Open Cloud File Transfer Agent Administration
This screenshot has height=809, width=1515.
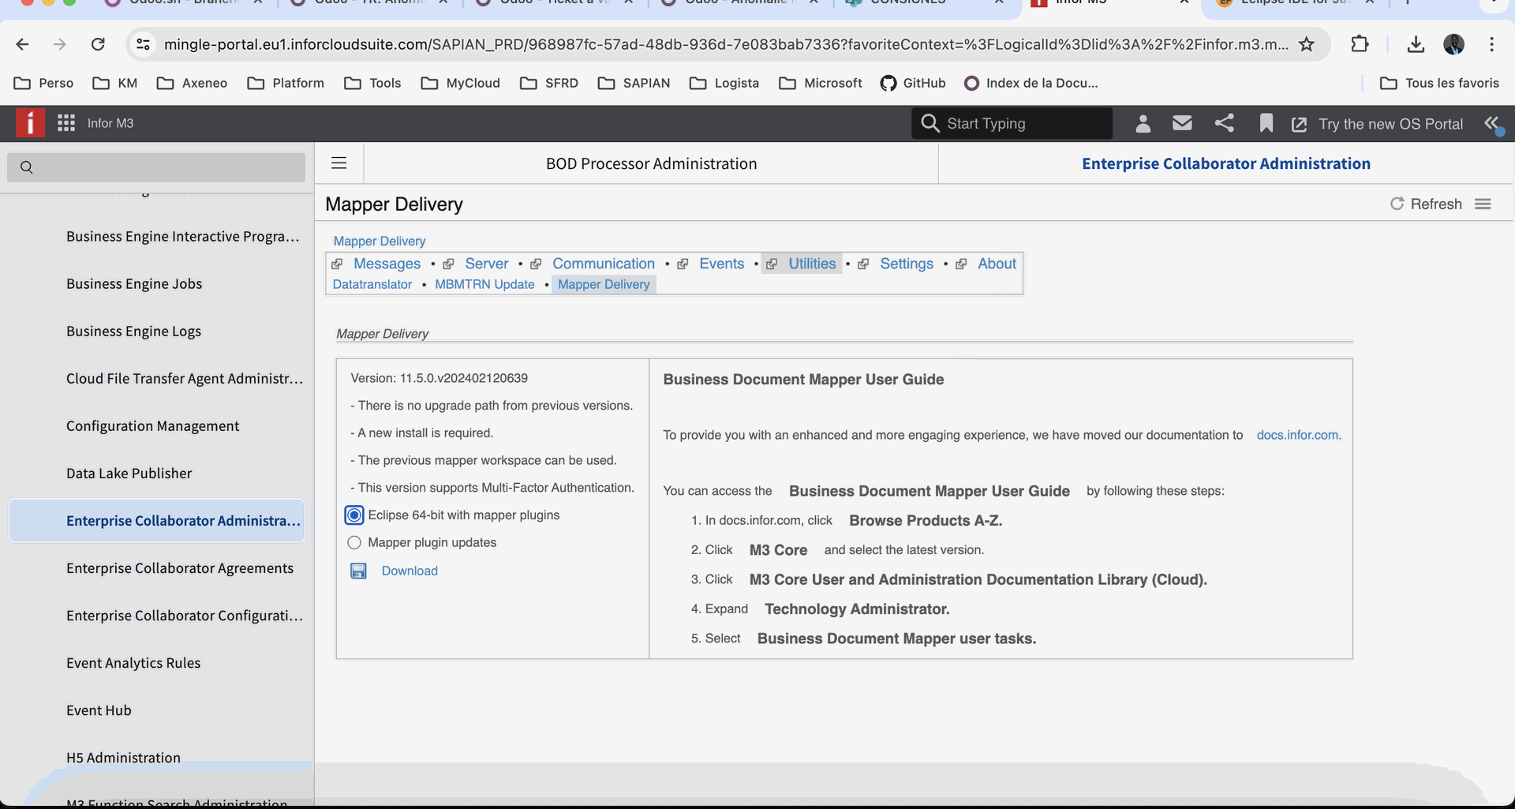point(185,379)
